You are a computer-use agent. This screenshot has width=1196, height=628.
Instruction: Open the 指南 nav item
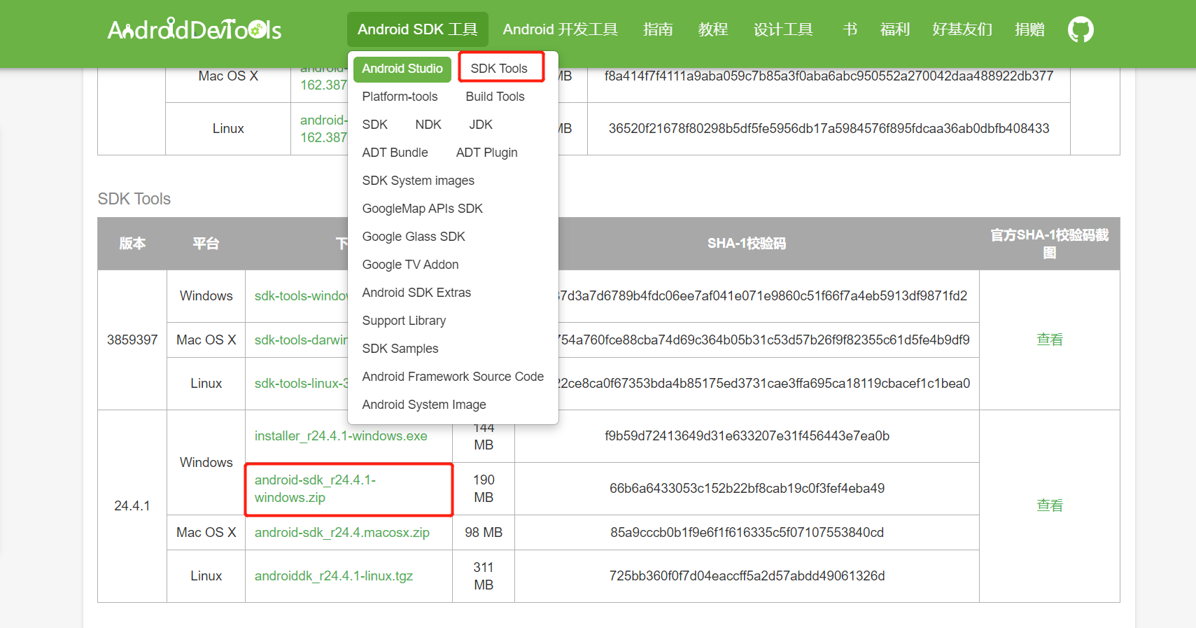click(658, 29)
